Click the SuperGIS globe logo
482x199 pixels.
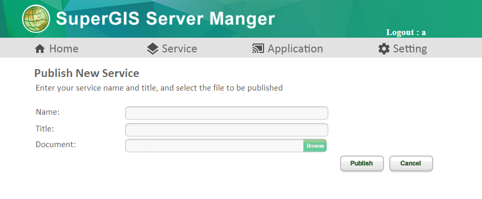pyautogui.click(x=36, y=18)
